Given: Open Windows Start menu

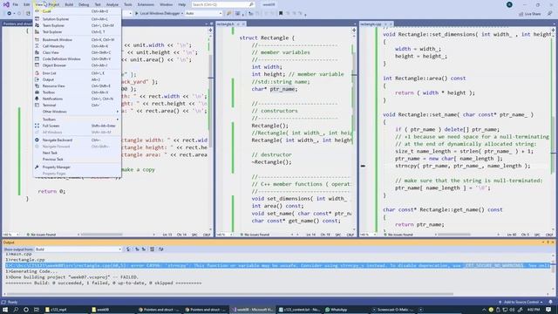Looking at the screenshot, I should click(x=5, y=310).
